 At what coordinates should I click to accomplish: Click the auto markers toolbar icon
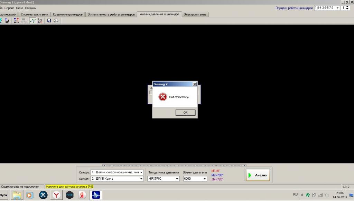[x=16, y=21]
